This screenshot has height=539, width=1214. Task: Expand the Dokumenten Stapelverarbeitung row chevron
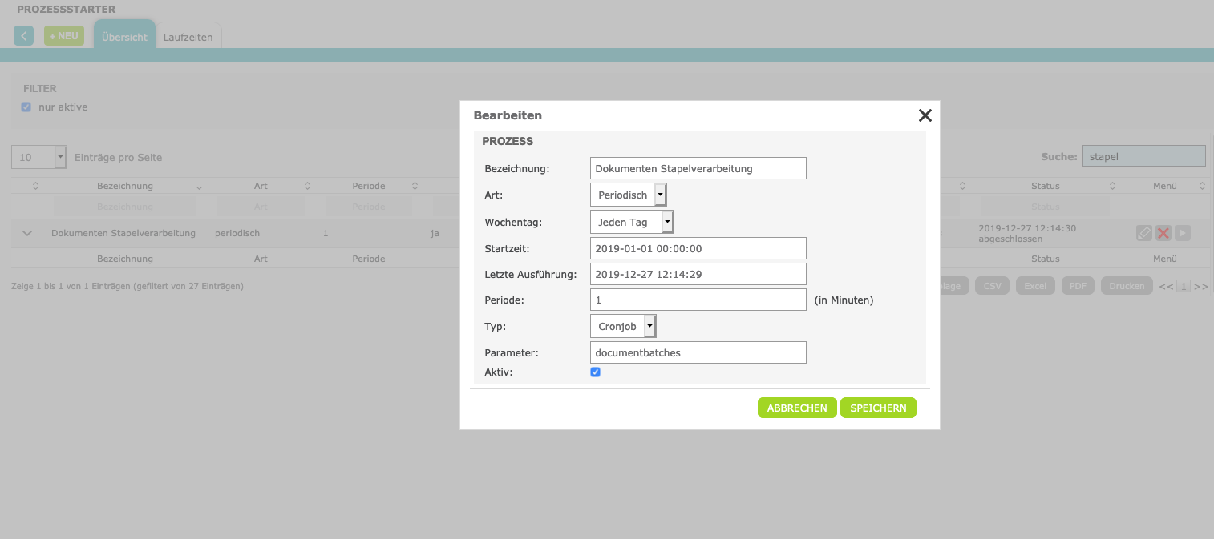(27, 234)
